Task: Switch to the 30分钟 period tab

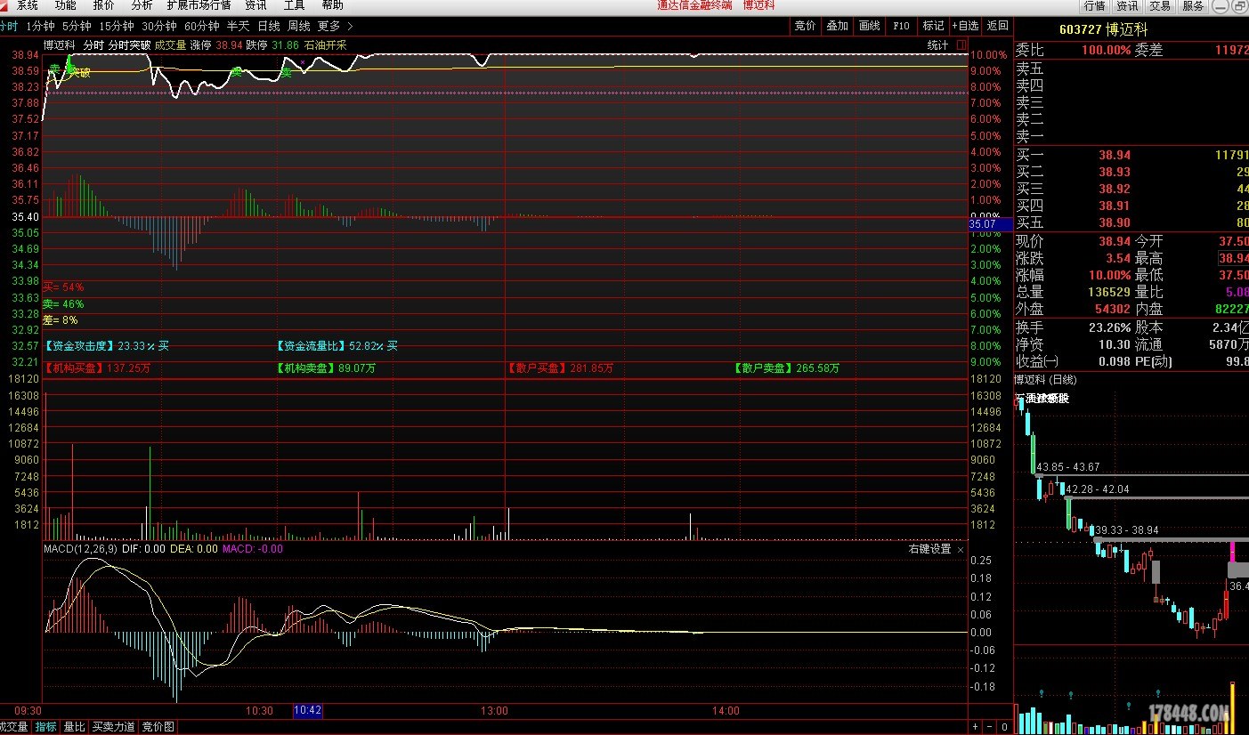Action: [x=159, y=26]
